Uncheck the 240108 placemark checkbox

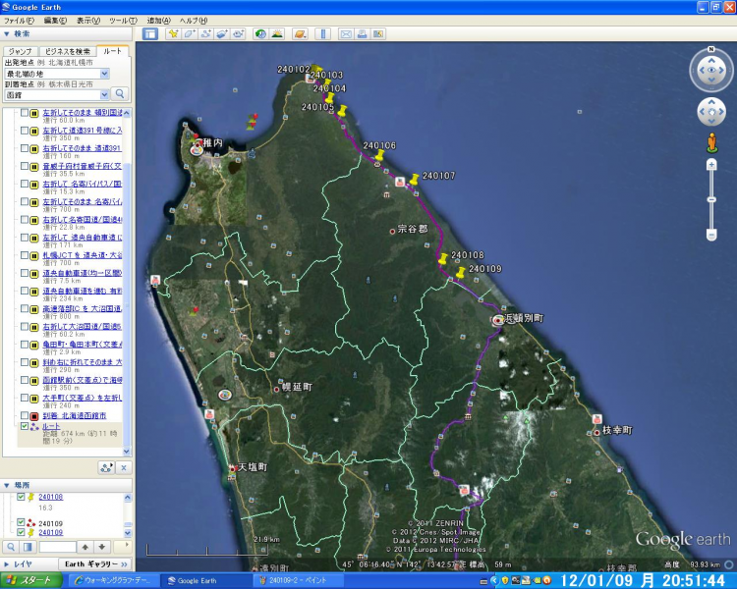coord(21,497)
